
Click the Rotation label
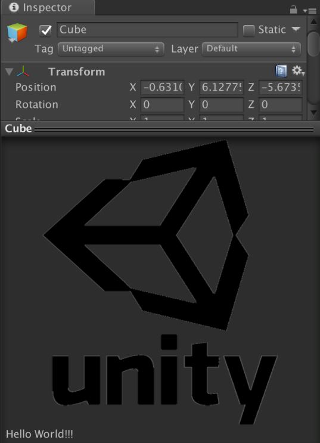(37, 105)
